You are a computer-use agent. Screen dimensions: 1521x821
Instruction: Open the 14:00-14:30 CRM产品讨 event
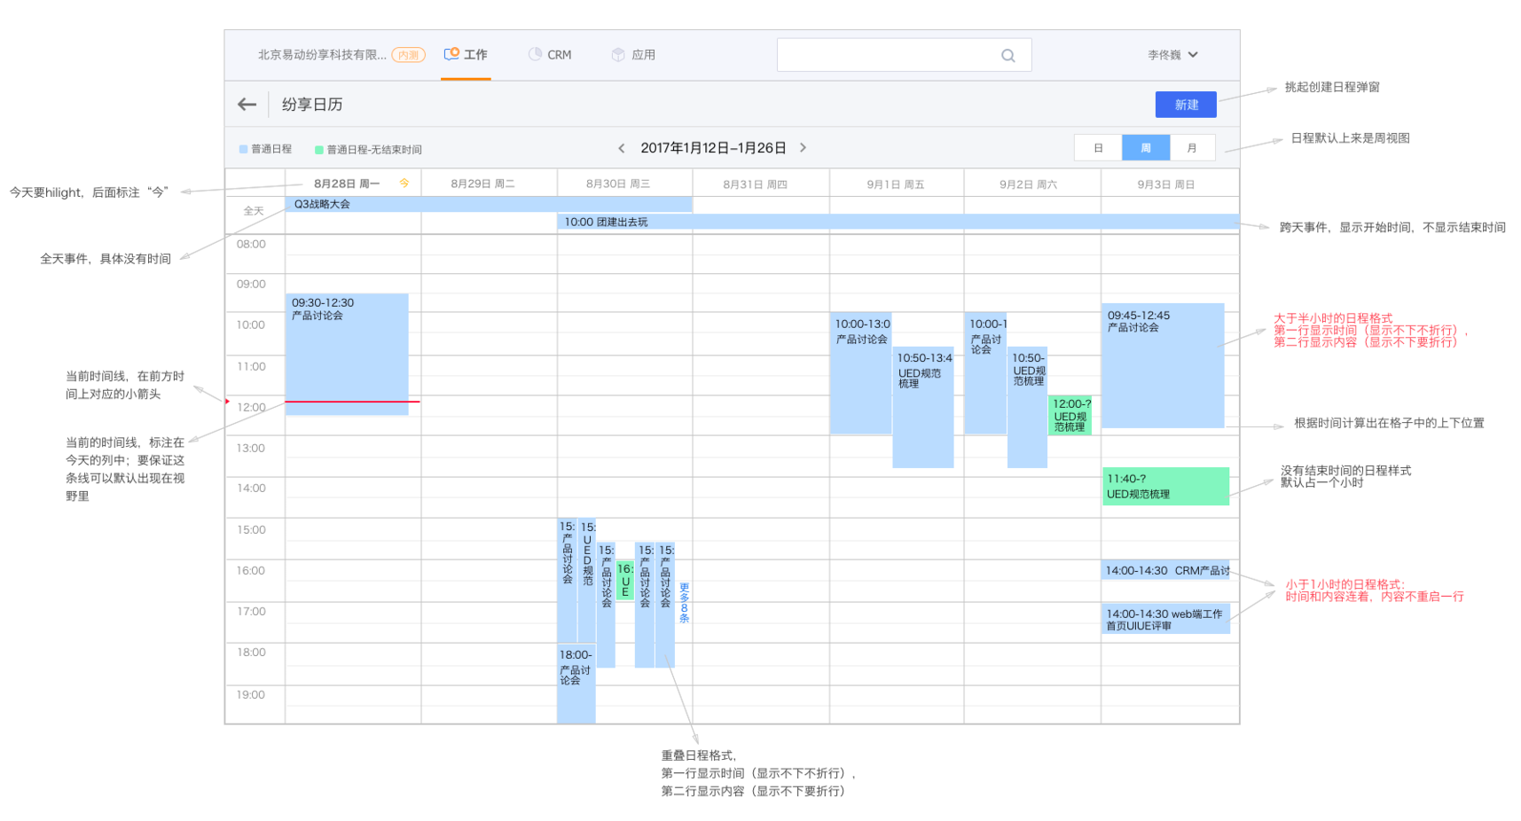tap(1165, 570)
